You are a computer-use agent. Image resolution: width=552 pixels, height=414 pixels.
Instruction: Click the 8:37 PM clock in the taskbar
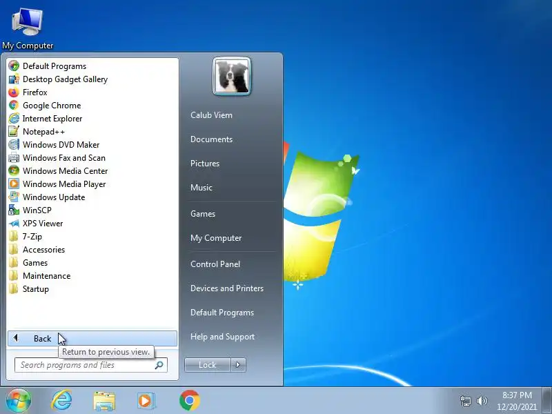pyautogui.click(x=517, y=401)
